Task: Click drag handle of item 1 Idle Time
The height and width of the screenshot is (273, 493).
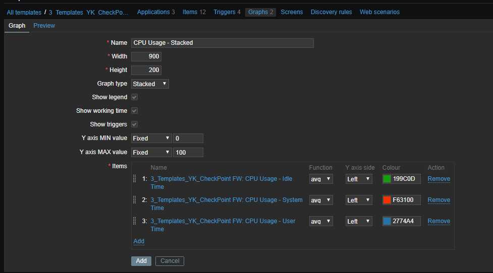Action: (135, 179)
